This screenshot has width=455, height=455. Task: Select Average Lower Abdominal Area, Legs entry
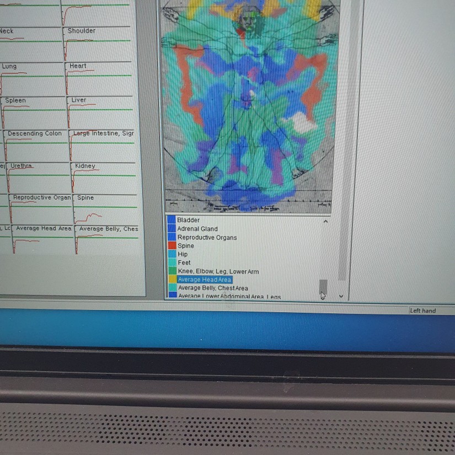pyautogui.click(x=229, y=296)
